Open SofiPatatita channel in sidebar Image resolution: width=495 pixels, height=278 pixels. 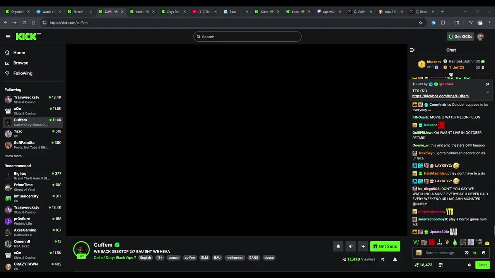(33, 145)
